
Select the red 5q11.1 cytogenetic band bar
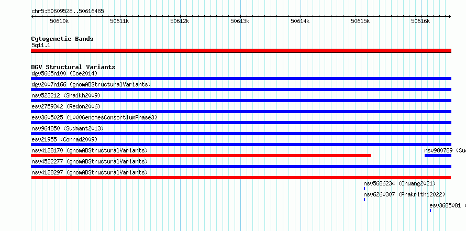241,51
